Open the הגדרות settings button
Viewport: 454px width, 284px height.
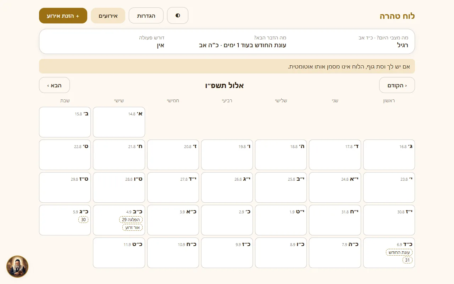tap(146, 16)
